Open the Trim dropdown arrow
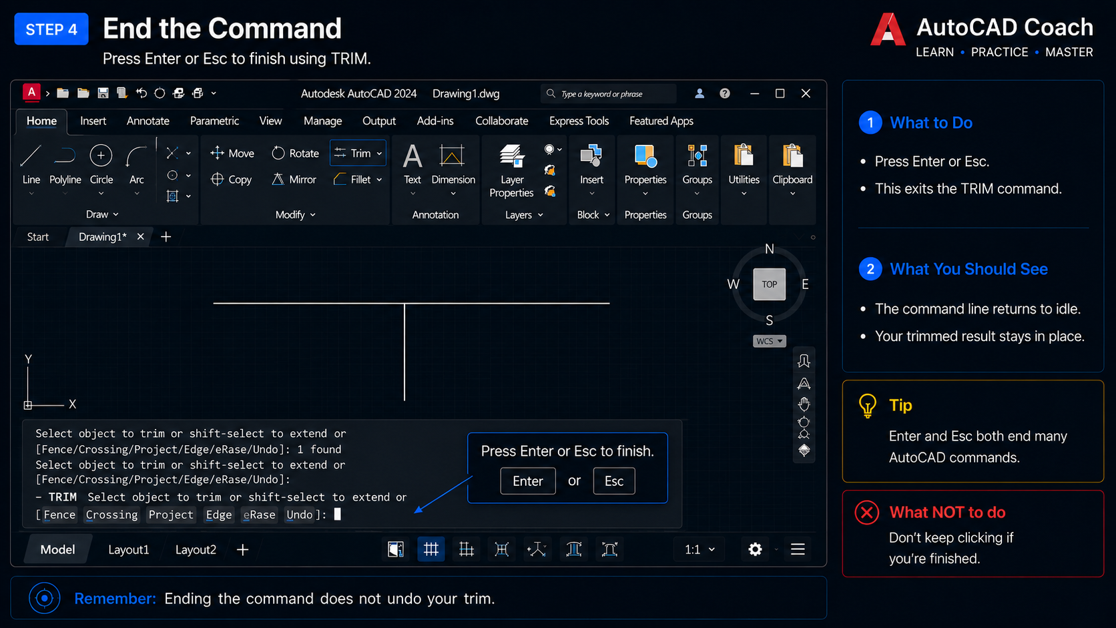1116x628 pixels. point(380,153)
